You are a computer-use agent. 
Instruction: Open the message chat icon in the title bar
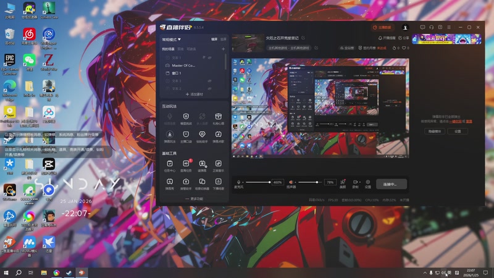pyautogui.click(x=422, y=27)
